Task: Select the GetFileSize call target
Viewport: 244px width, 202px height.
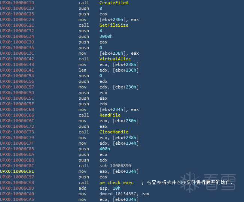Action: pyautogui.click(x=114, y=25)
